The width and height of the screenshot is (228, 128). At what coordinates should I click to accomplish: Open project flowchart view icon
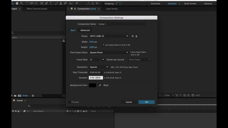tap(64, 41)
